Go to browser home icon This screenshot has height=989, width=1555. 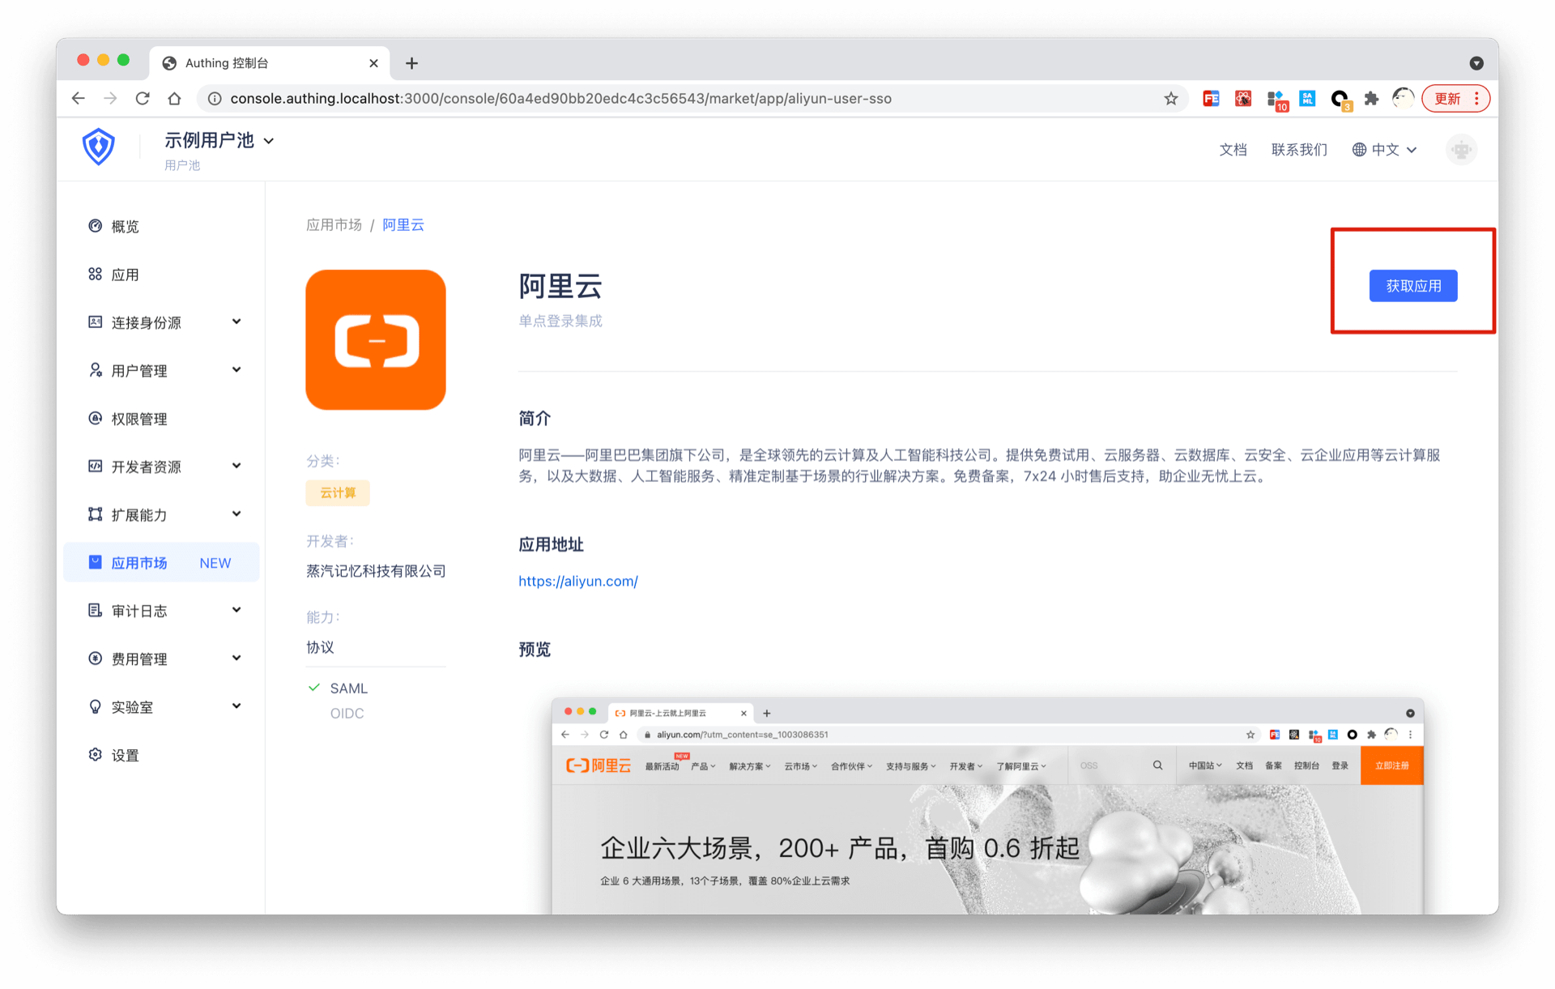click(174, 99)
